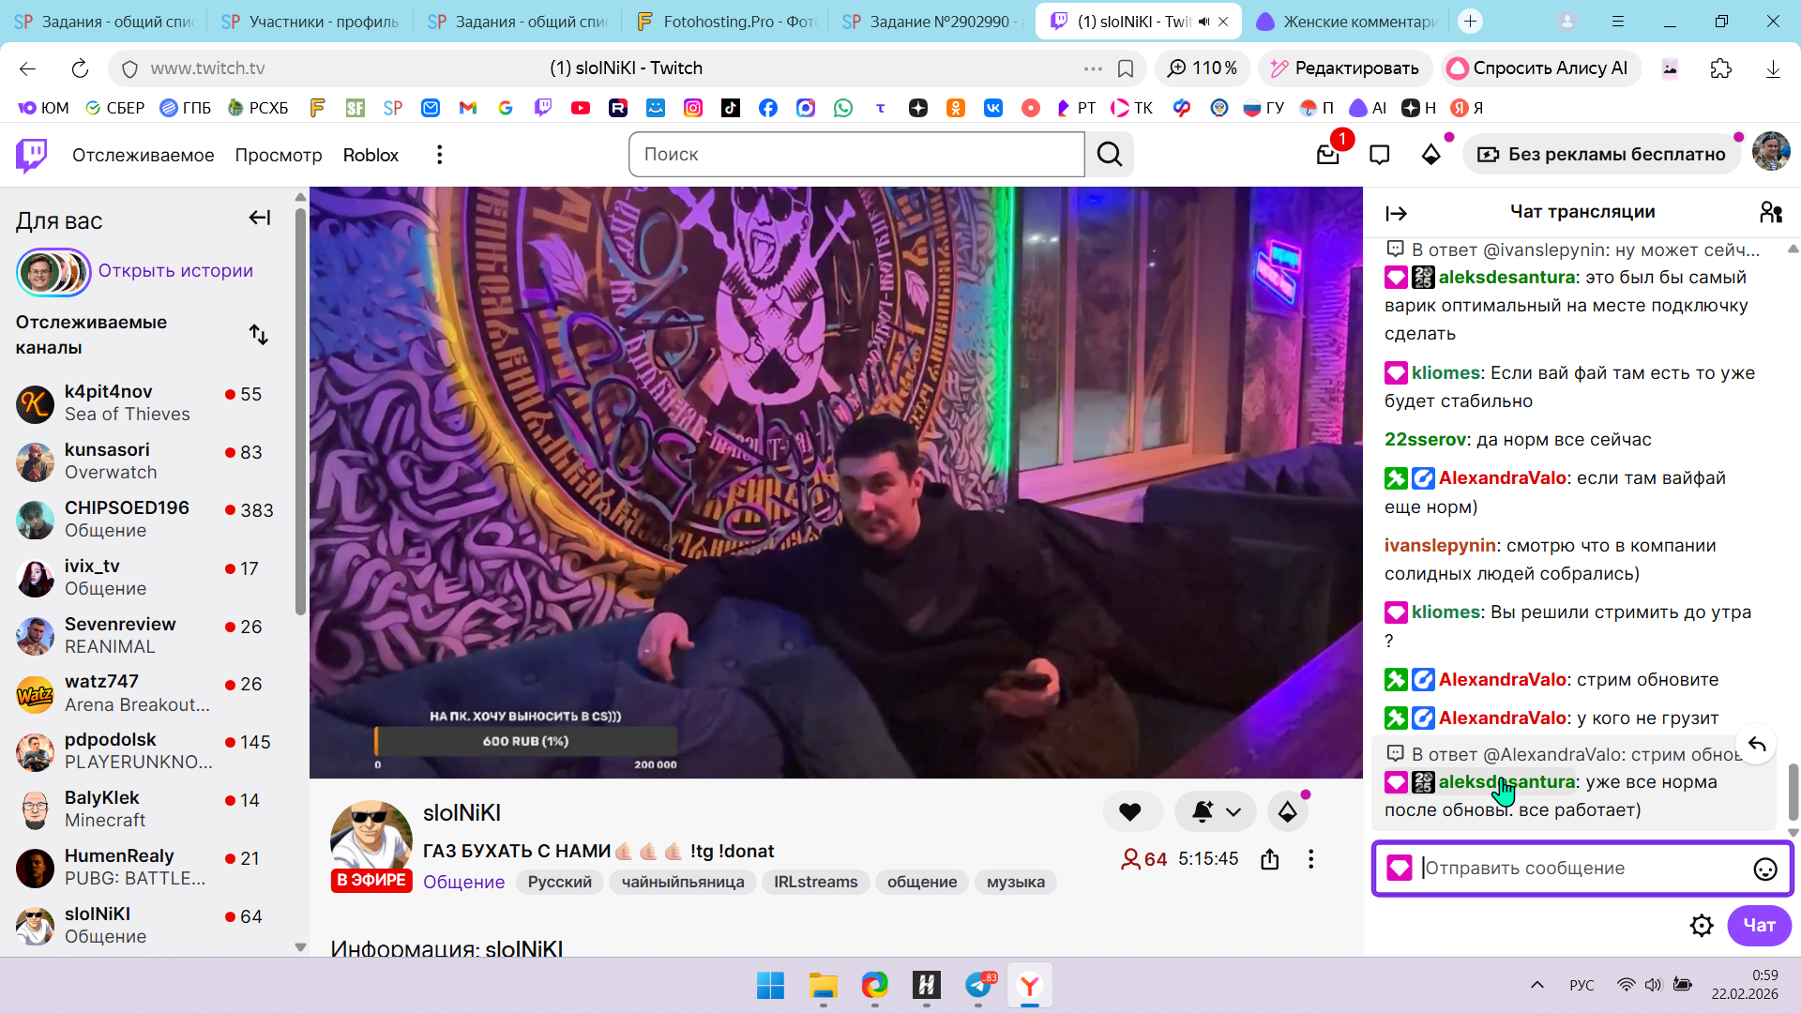Click the Twitch logo home icon
Screen dimensions: 1801x1013
click(32, 155)
